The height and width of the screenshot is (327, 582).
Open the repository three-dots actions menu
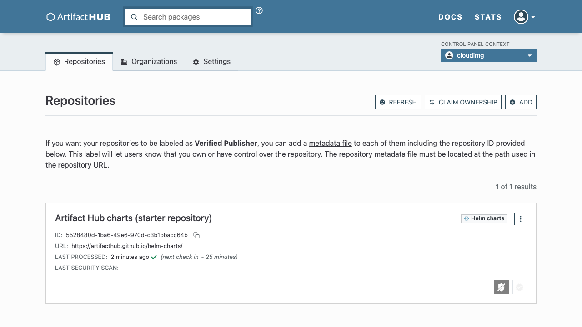coord(521,219)
